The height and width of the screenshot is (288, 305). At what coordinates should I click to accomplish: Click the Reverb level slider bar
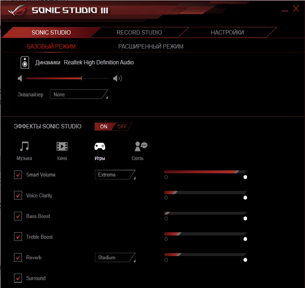pyautogui.click(x=206, y=255)
